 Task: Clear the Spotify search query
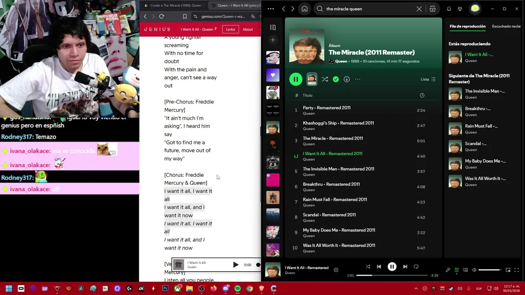[x=419, y=9]
